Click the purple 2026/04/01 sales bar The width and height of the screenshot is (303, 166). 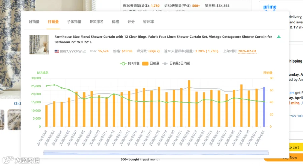(264, 107)
